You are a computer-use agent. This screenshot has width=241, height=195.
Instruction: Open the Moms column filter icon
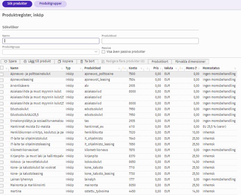tap(199, 68)
